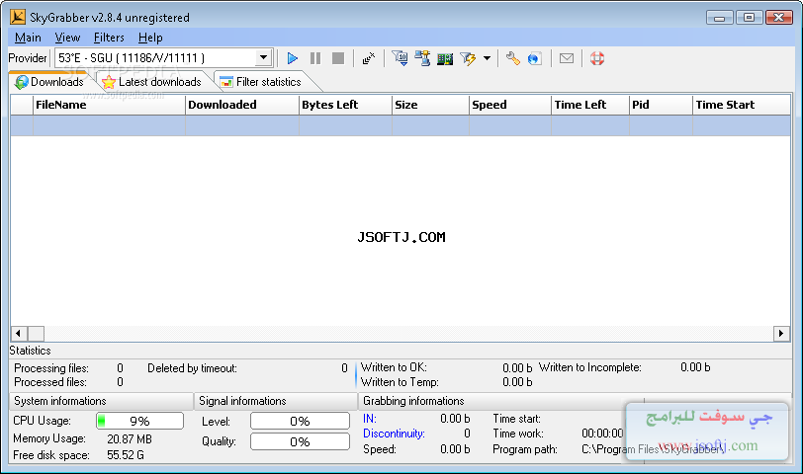Click the 'Free disk space:' value 55.52 G
The height and width of the screenshot is (474, 803).
coord(126,455)
